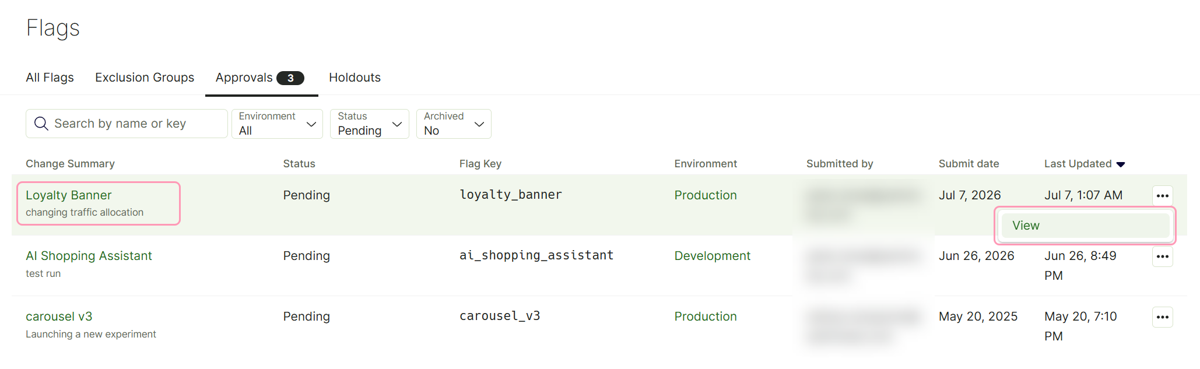
Task: Select View from the context menu
Action: 1085,226
